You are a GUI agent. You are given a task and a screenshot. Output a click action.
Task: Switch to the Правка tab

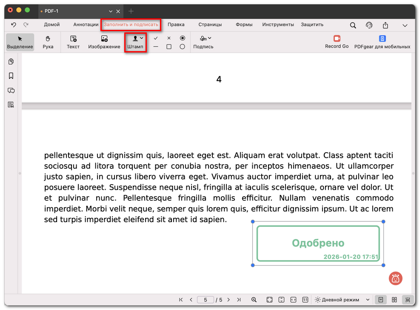(176, 25)
